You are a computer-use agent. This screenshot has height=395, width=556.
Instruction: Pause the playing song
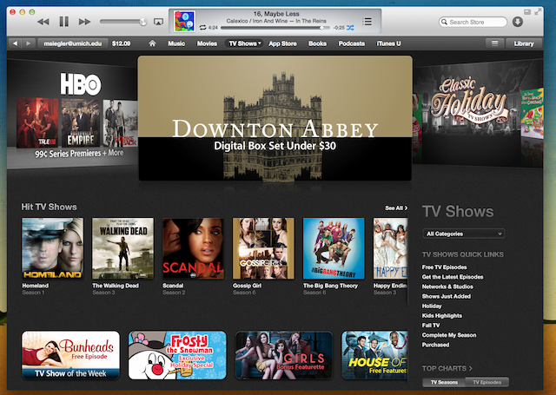[x=63, y=22]
